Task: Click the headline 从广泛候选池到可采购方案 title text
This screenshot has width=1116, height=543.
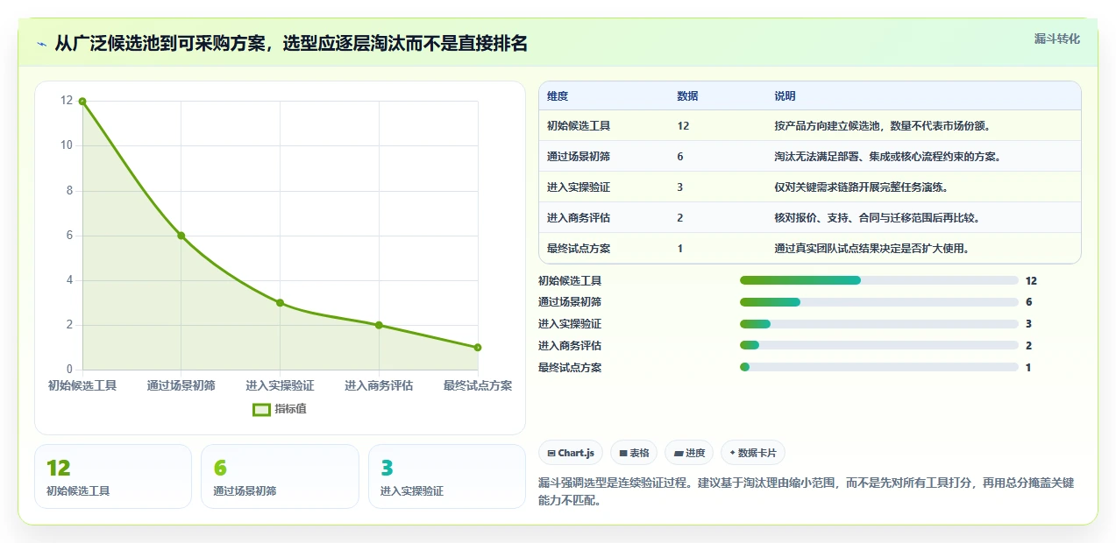Action: (x=291, y=43)
